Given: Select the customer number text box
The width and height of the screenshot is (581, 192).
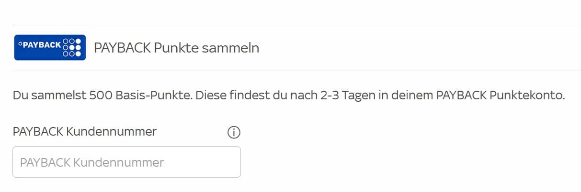Looking at the screenshot, I should coord(126,162).
